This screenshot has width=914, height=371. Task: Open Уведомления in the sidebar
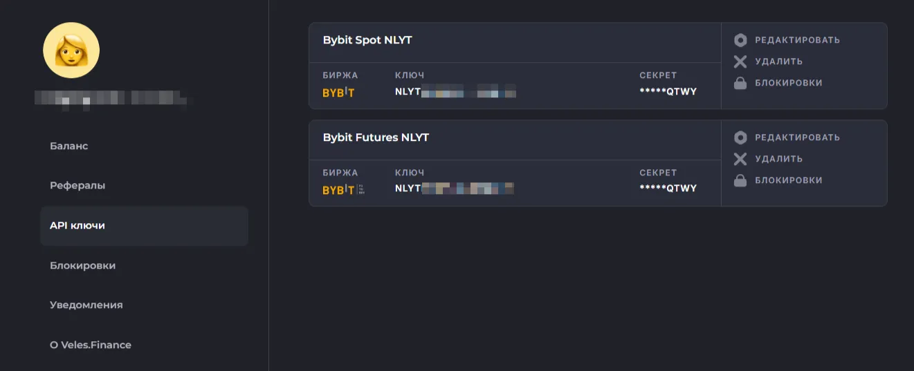click(86, 305)
